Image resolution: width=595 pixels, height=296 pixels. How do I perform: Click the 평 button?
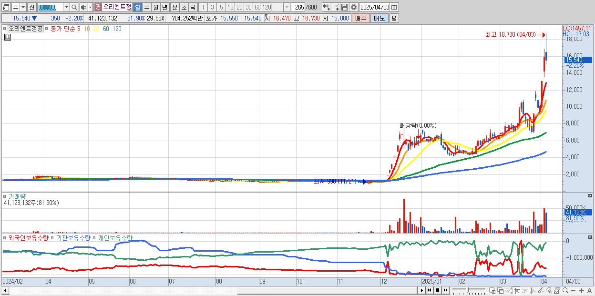(394, 18)
